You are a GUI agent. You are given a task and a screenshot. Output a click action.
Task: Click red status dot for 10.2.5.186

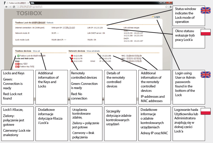tap(72, 56)
